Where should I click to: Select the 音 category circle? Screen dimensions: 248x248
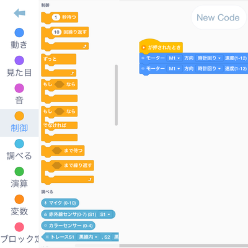point(19,88)
